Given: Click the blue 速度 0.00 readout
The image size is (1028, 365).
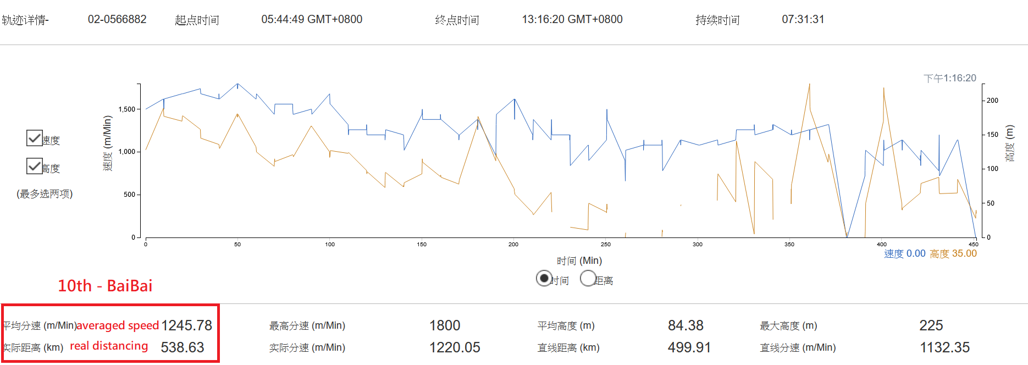Looking at the screenshot, I should [904, 253].
